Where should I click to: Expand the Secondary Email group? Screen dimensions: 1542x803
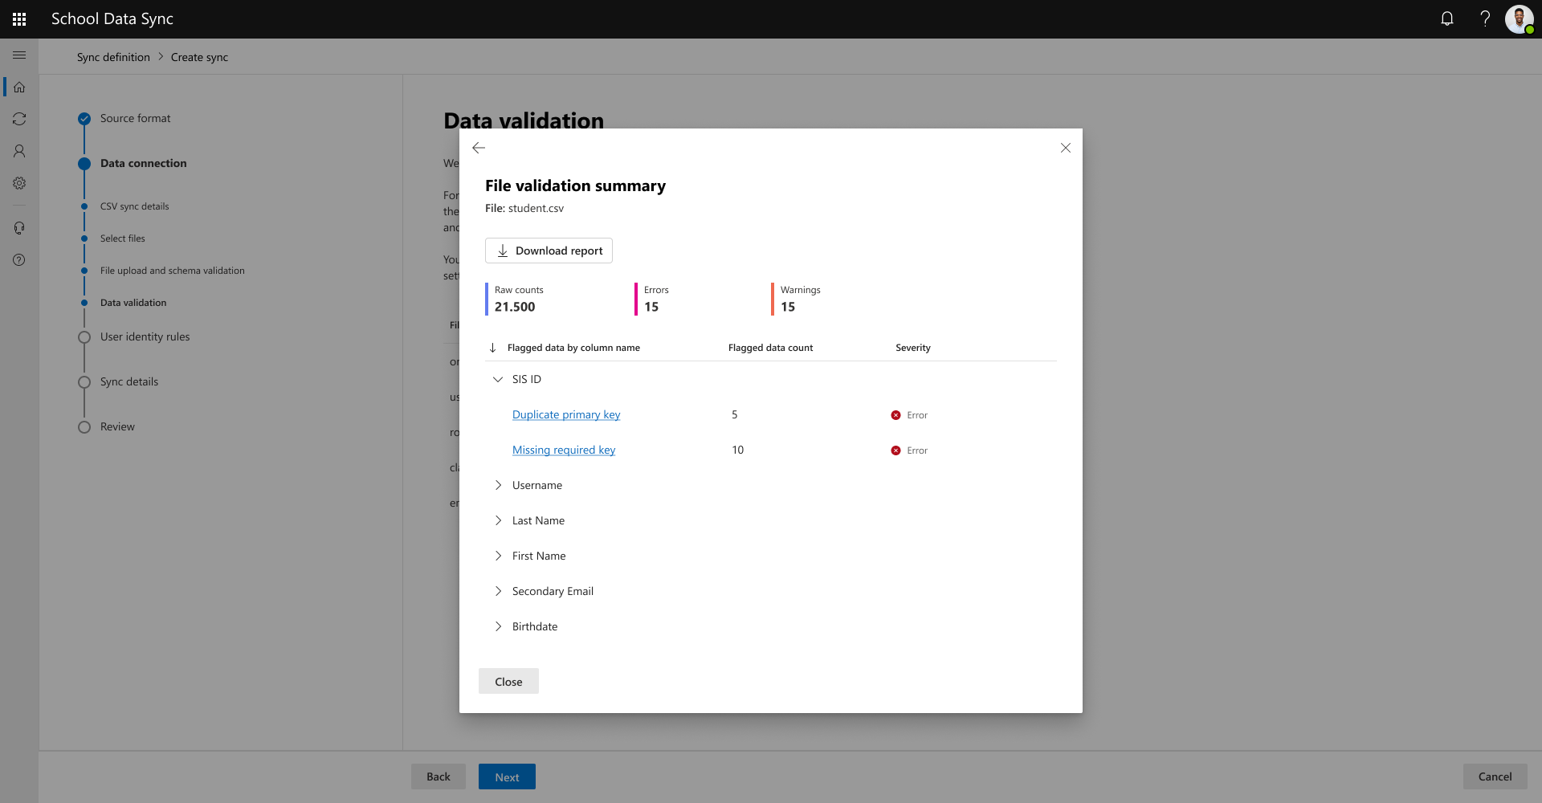[x=498, y=591]
